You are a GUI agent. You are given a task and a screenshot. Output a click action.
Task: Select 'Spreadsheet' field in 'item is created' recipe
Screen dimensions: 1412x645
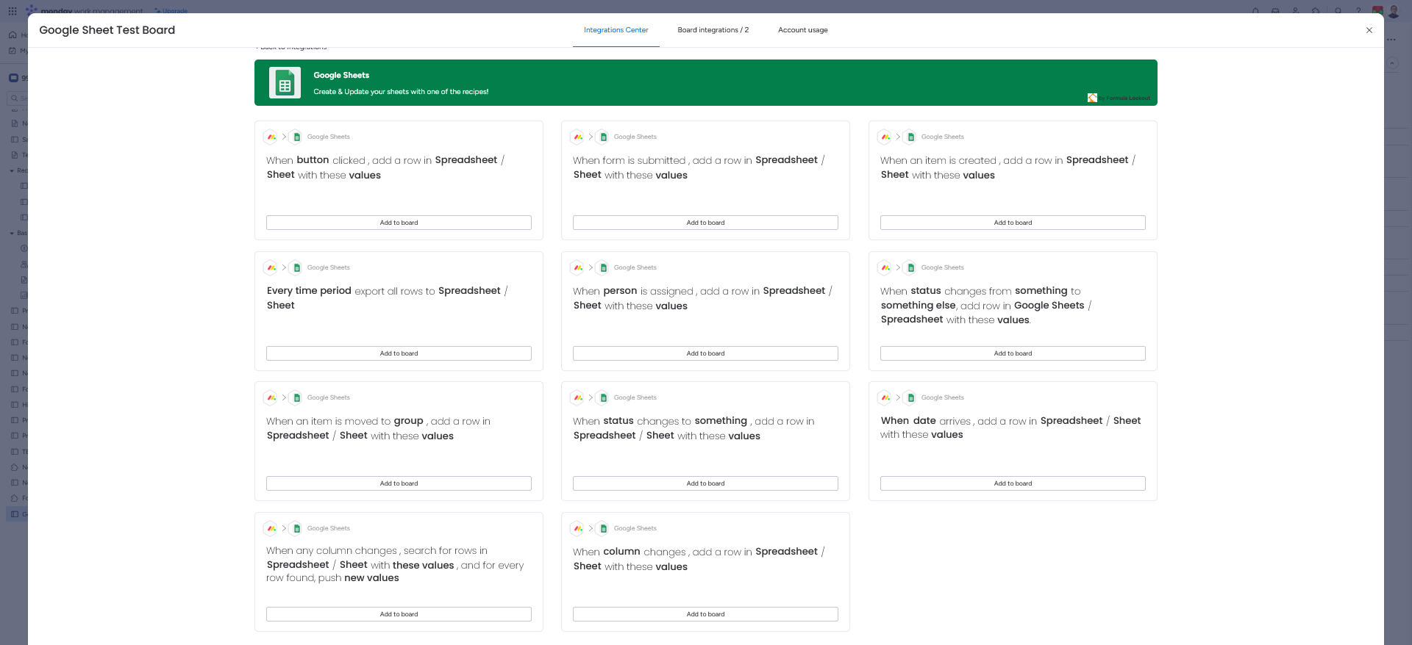click(1097, 160)
